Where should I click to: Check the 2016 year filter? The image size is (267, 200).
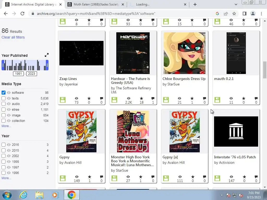click(x=3, y=145)
